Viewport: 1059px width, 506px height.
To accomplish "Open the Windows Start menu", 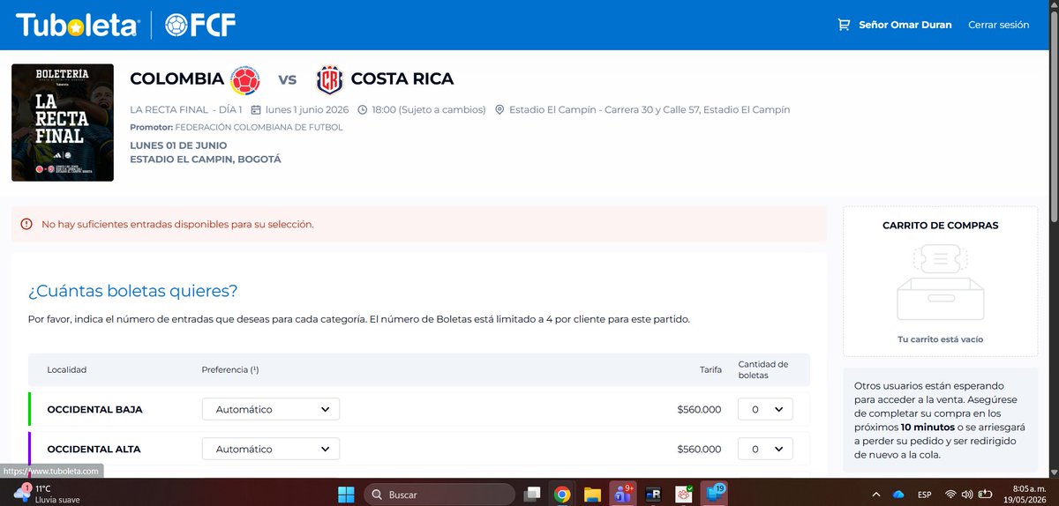I will tap(345, 494).
